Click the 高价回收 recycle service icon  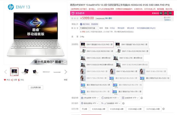click(x=81, y=24)
